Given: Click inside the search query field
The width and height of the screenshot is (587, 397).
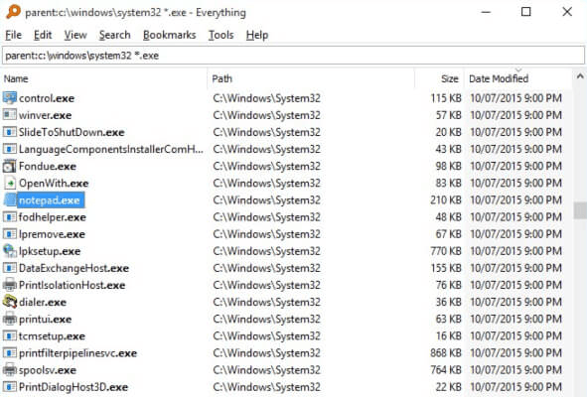Looking at the screenshot, I should click(x=293, y=56).
